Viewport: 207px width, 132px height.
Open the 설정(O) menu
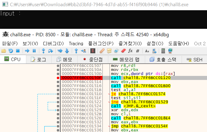click(155, 43)
